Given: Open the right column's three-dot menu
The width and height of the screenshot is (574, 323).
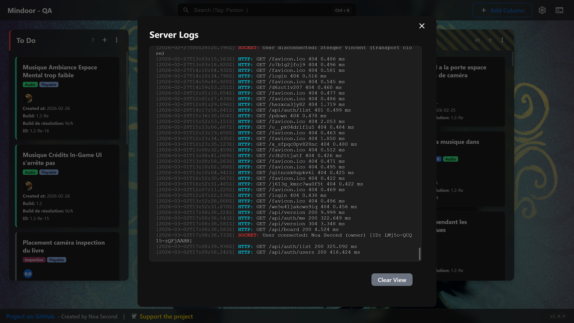Looking at the screenshot, I should click(x=502, y=40).
